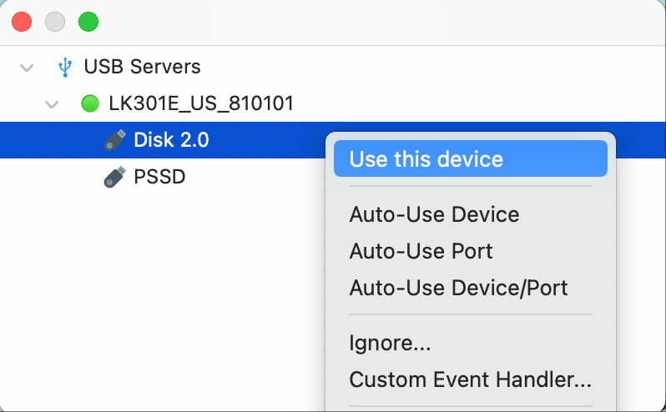
Task: Select the USB Servers root label
Action: point(142,67)
